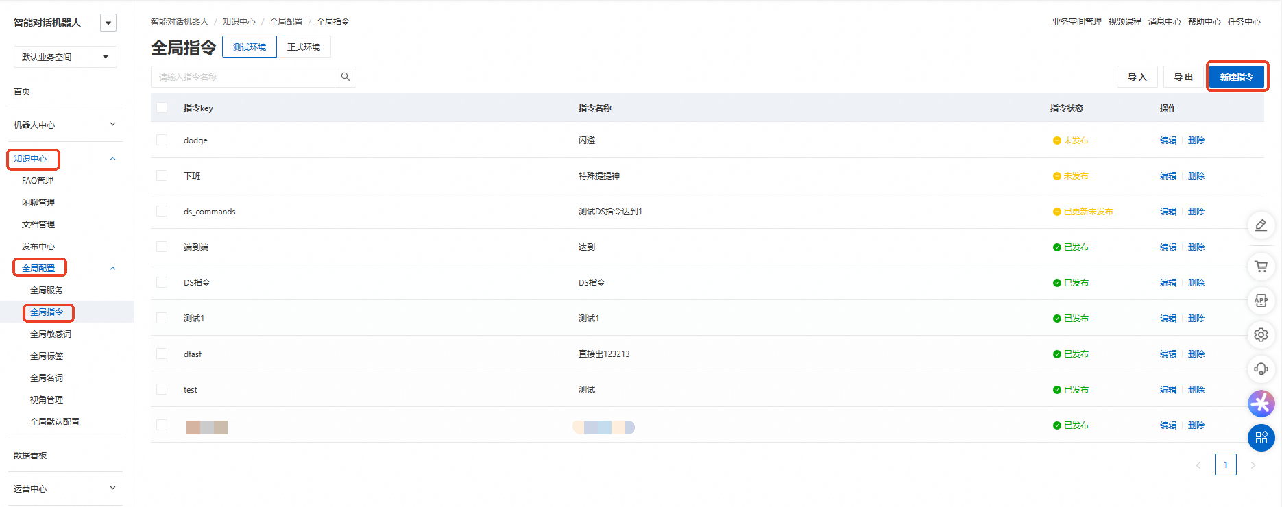Open 发布中心 in sidebar
The width and height of the screenshot is (1282, 507).
coord(38,247)
